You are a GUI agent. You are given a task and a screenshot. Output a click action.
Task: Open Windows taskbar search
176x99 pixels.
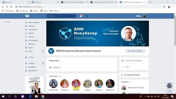[9, 97]
